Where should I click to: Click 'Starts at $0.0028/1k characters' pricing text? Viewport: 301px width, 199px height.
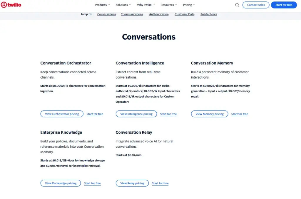(220, 91)
